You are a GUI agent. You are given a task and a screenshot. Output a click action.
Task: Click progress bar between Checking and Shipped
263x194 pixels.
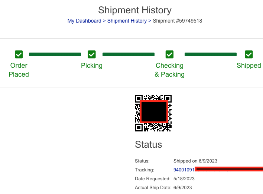pos(211,54)
